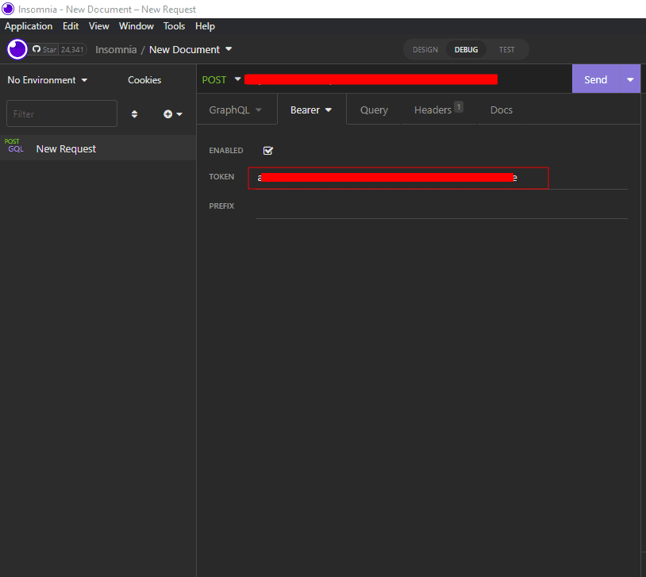Click the POST GQL request icon
Viewport: 646px width, 577px height.
click(14, 146)
